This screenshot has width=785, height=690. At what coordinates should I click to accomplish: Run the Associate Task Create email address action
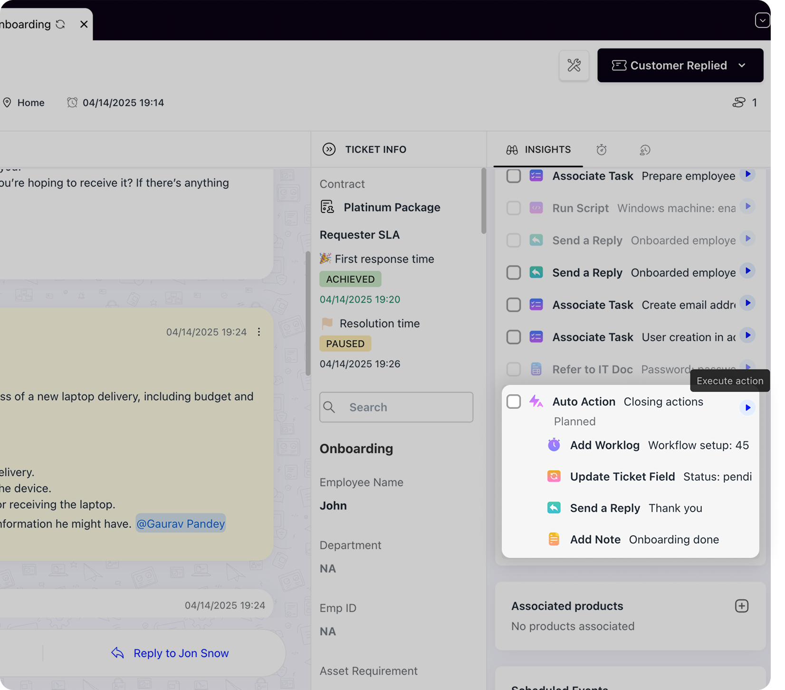[x=747, y=303]
